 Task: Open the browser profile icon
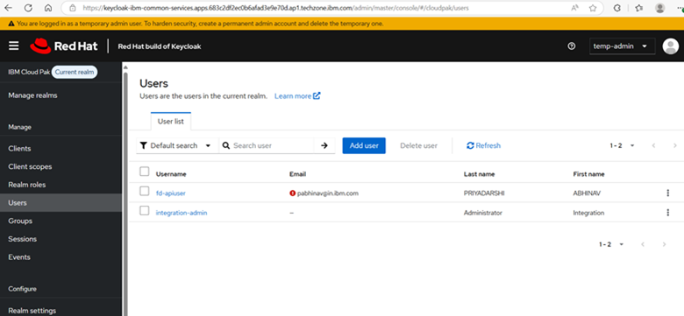pos(660,8)
